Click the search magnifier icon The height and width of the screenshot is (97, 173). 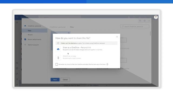122,26
